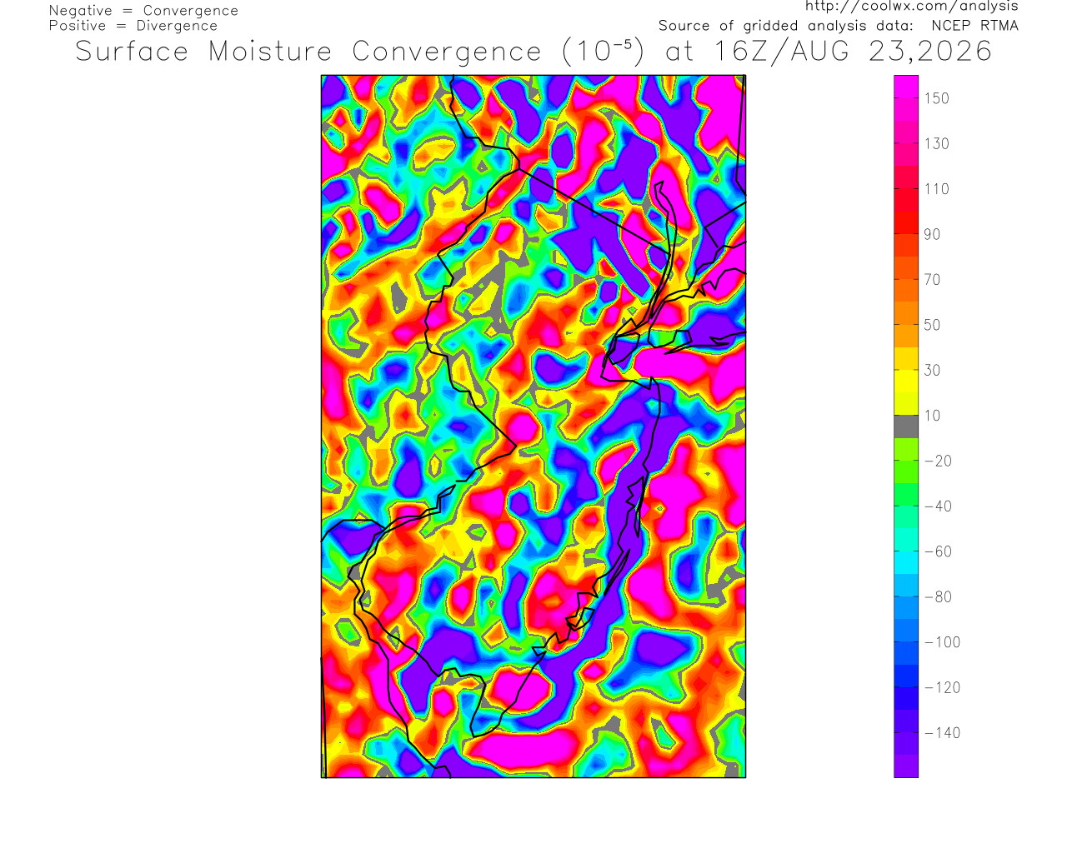Click the 150 label on the color scale
1067x853 pixels.
(936, 98)
